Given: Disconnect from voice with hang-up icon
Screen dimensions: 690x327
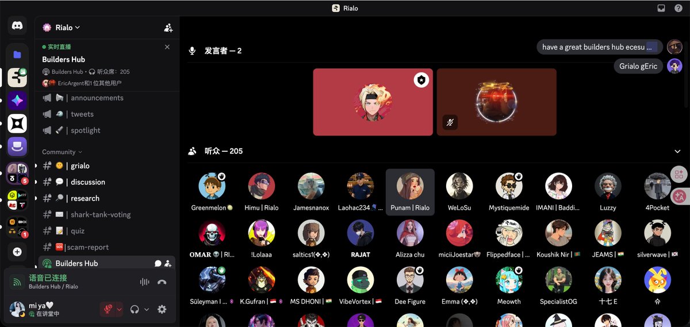Looking at the screenshot, I should coord(162,282).
